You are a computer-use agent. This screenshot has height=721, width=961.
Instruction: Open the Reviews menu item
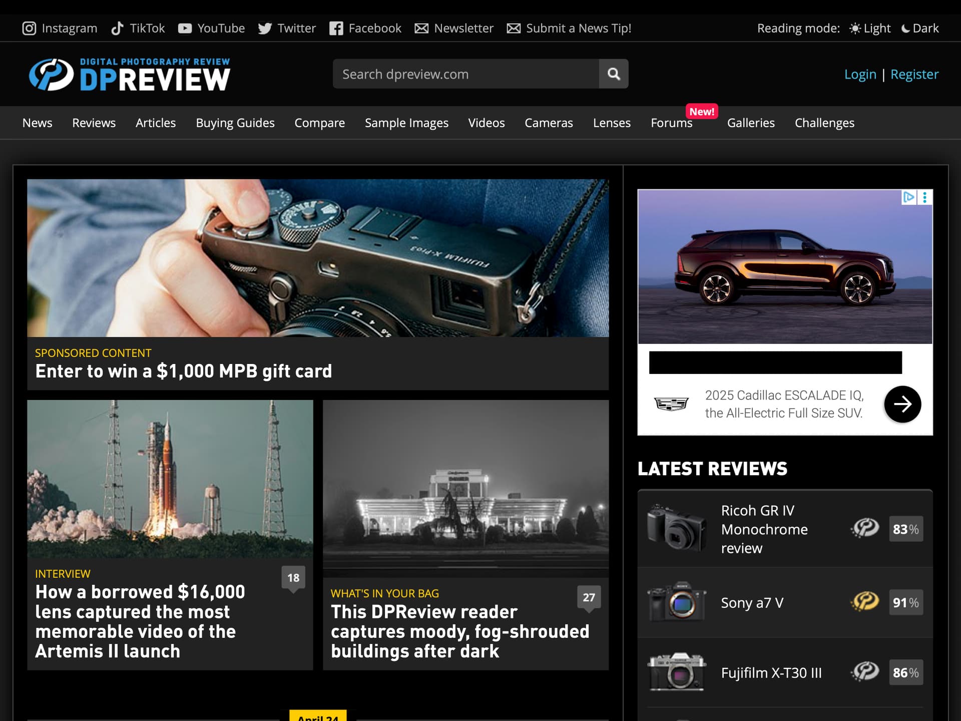(x=94, y=123)
